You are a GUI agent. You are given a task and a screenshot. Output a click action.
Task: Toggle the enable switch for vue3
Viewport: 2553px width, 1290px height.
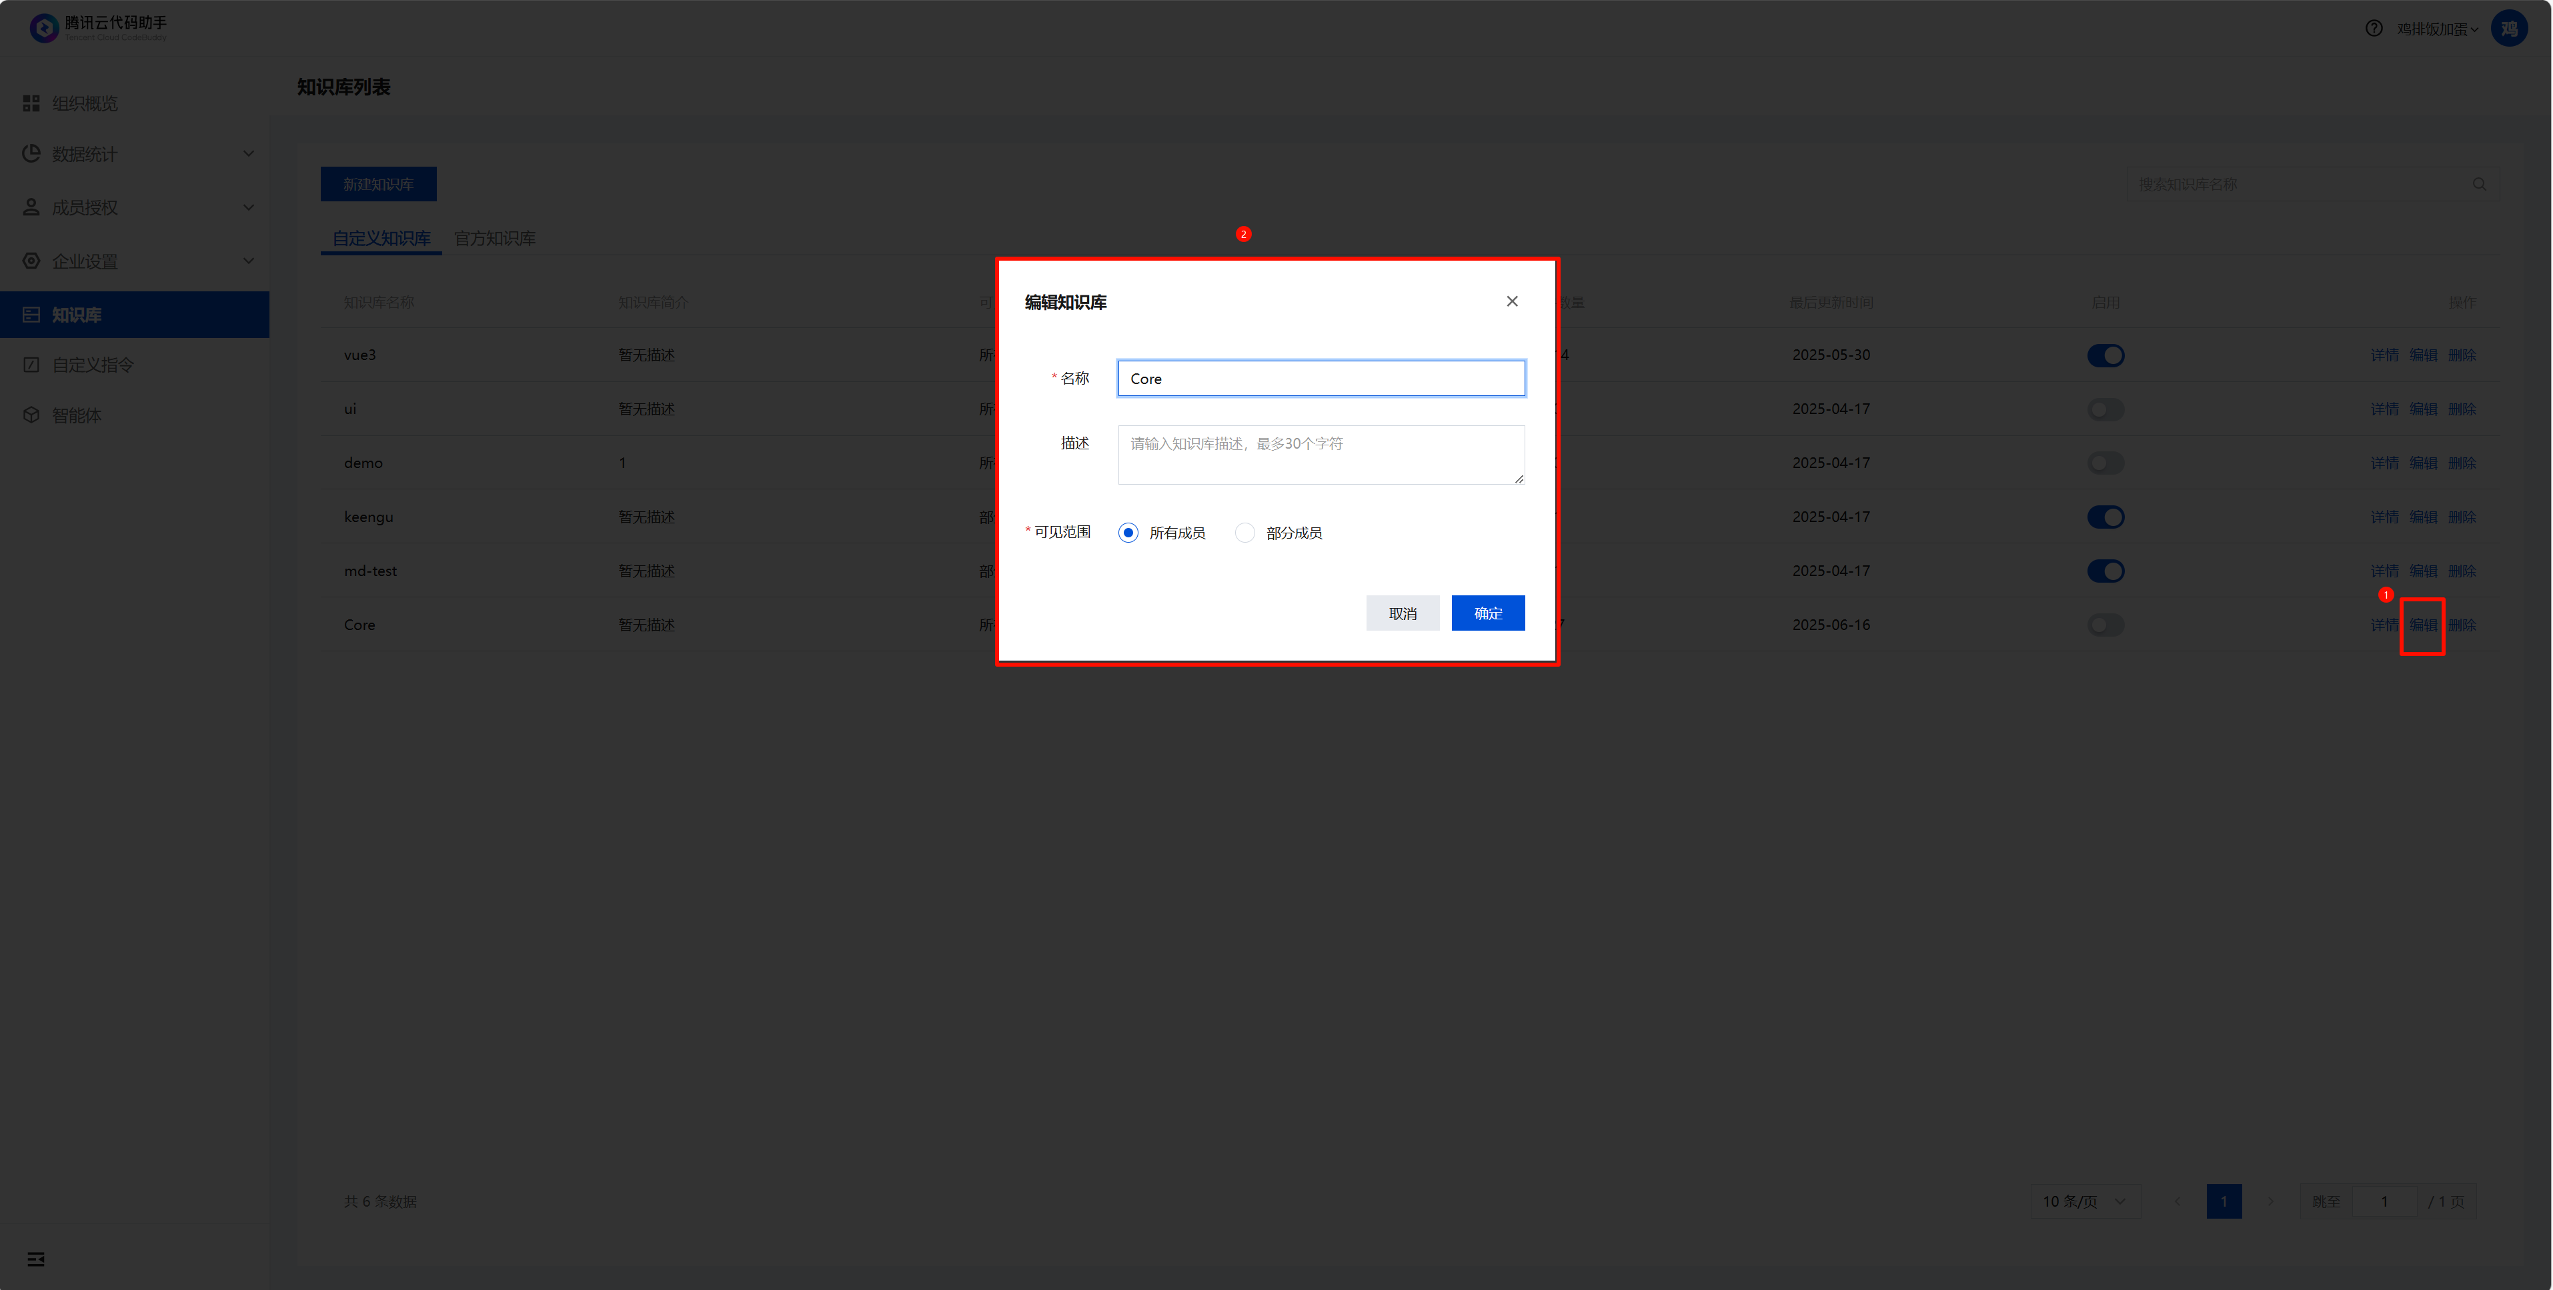[2105, 356]
